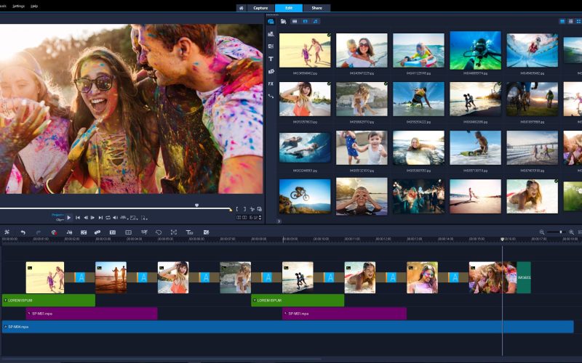Open the FX filter library
The width and height of the screenshot is (582, 363).
271,83
